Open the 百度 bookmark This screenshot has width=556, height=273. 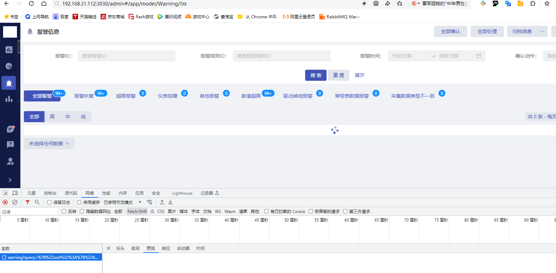coord(61,17)
